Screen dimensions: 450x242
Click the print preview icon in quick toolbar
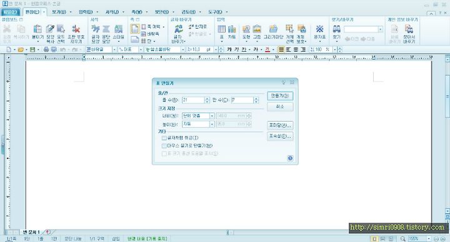(54, 49)
